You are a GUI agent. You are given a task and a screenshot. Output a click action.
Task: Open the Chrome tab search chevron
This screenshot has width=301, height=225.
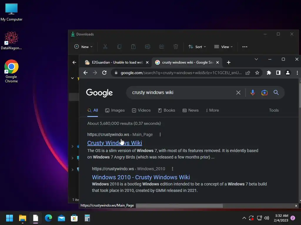coord(256,59)
